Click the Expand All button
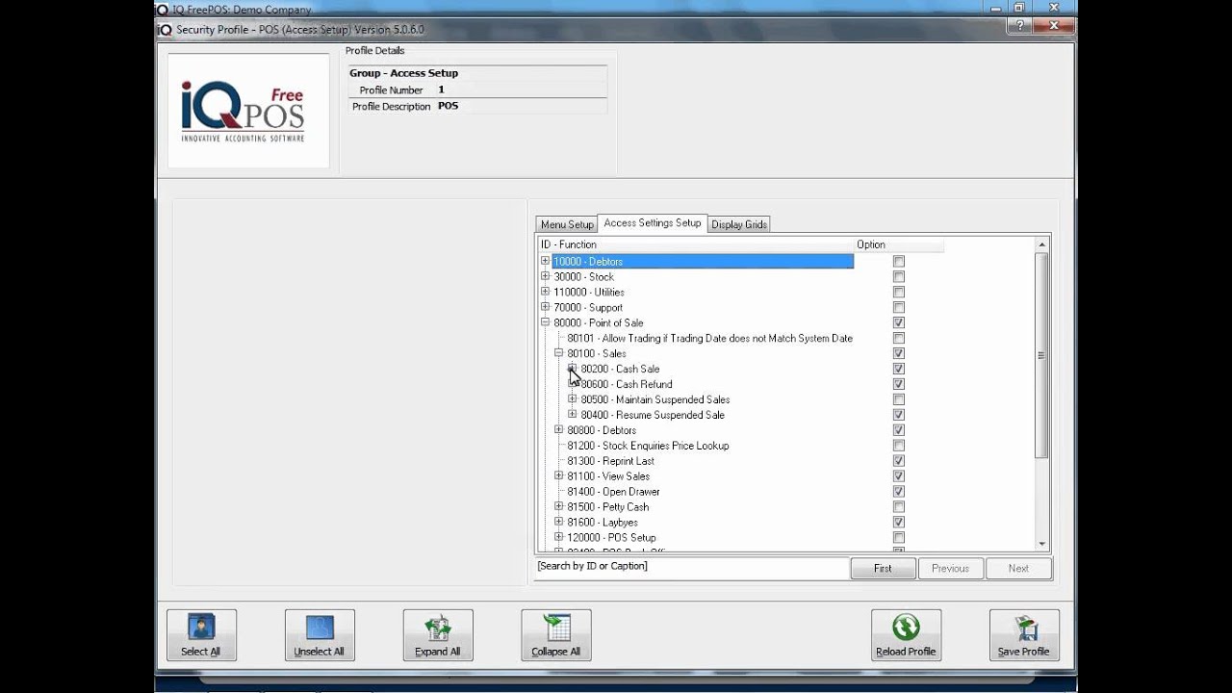Screen dimensions: 1232x693 [x=438, y=635]
